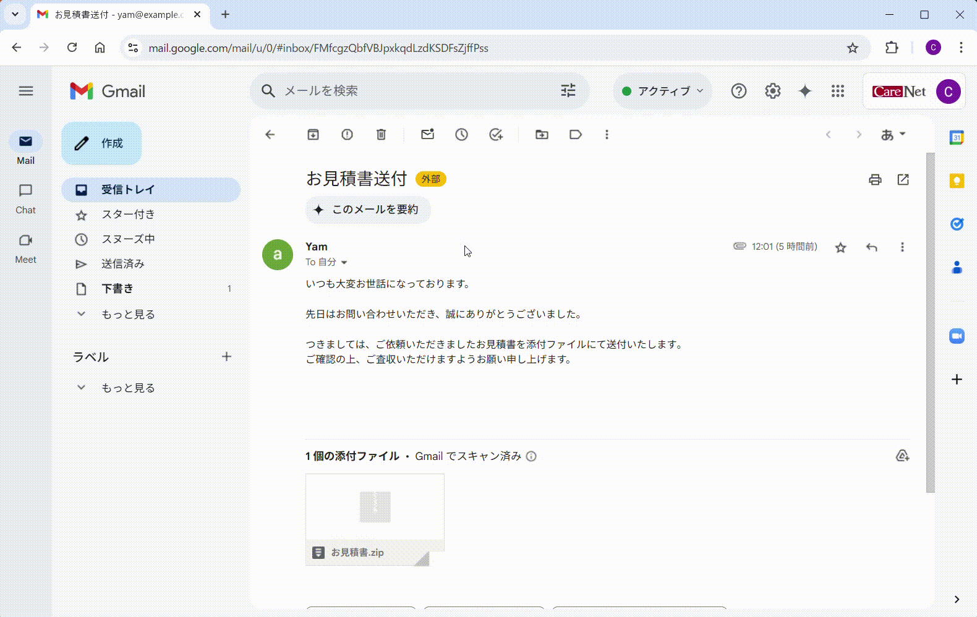Select 受信トレイ folder
The width and height of the screenshot is (977, 617).
coord(151,190)
